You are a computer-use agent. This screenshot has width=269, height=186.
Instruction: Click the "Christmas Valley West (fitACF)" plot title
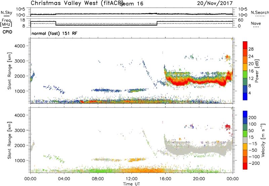click(x=77, y=3)
